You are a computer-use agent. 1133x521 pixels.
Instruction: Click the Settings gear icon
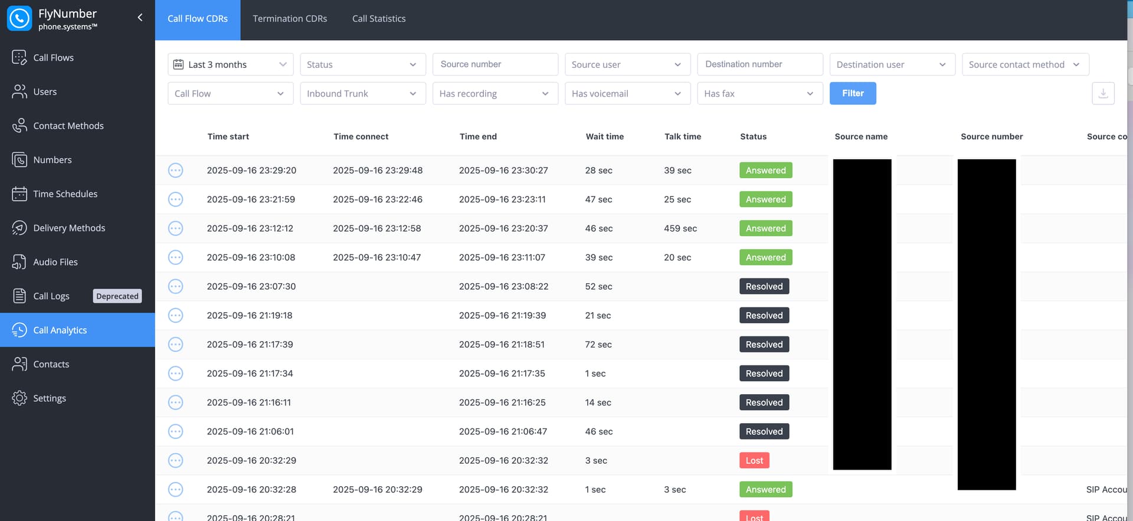[19, 398]
